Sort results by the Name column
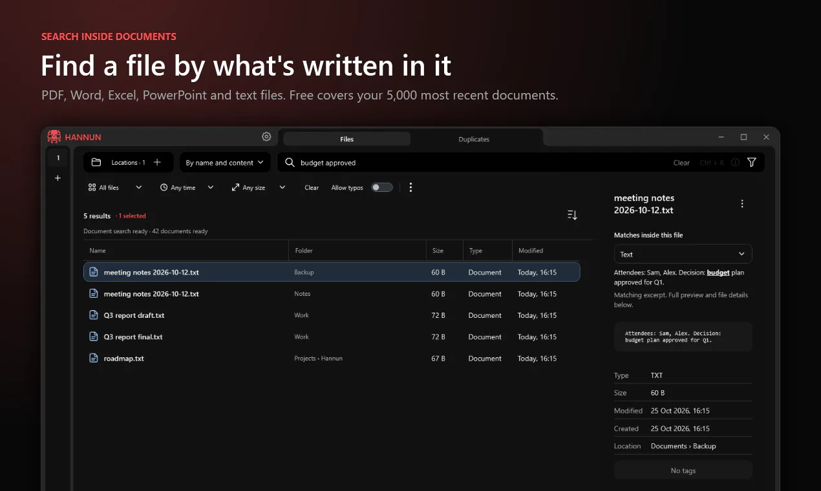Image resolution: width=821 pixels, height=491 pixels. point(186,251)
